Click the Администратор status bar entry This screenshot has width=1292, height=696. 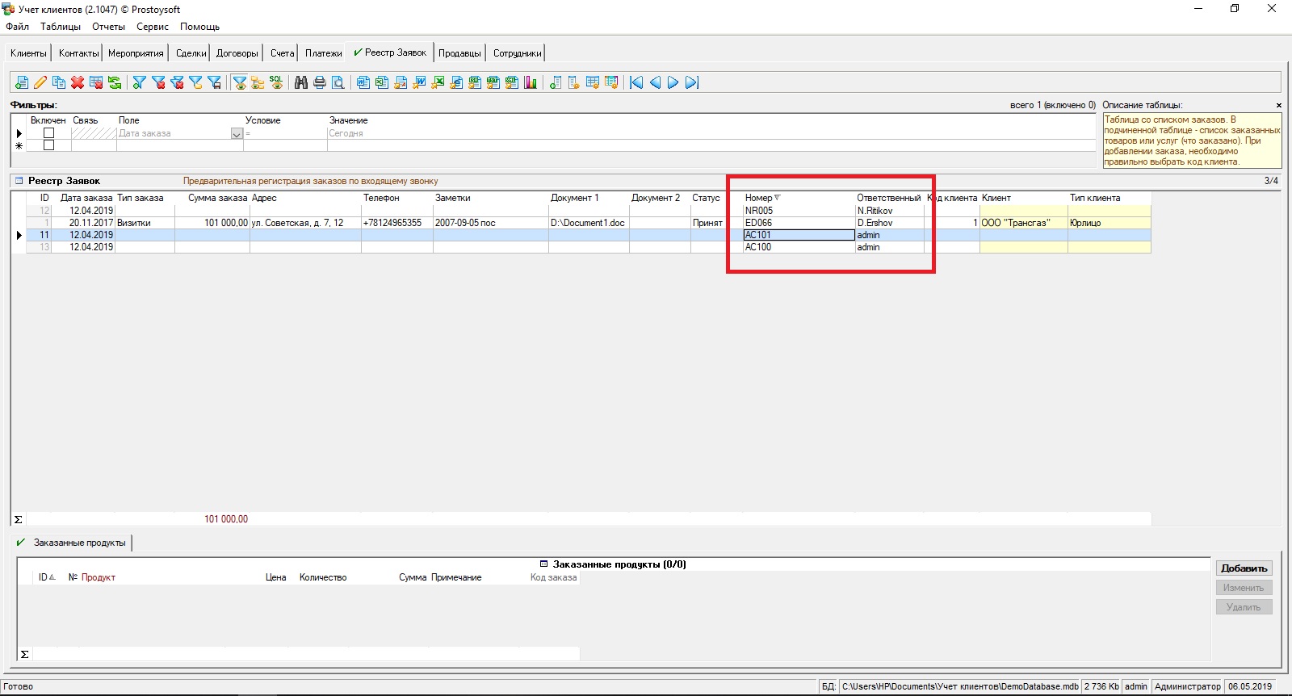click(1188, 686)
